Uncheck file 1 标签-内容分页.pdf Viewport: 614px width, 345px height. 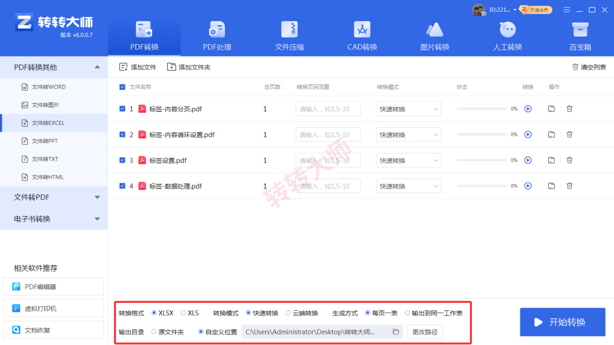coord(122,108)
